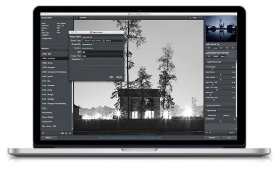Image resolution: width=278 pixels, height=170 pixels.
Task: Click OK in Save Preset dialog
Action: (111, 77)
